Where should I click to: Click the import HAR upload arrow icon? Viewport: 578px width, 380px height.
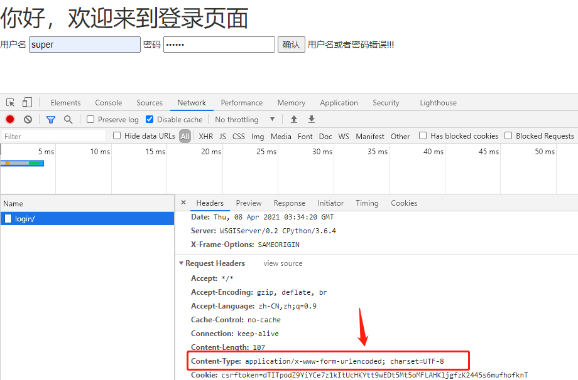pyautogui.click(x=294, y=119)
